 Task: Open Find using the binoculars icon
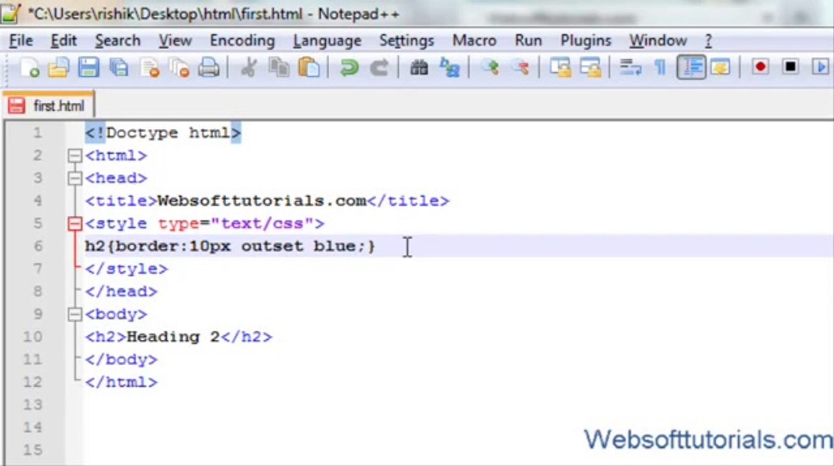(x=419, y=67)
